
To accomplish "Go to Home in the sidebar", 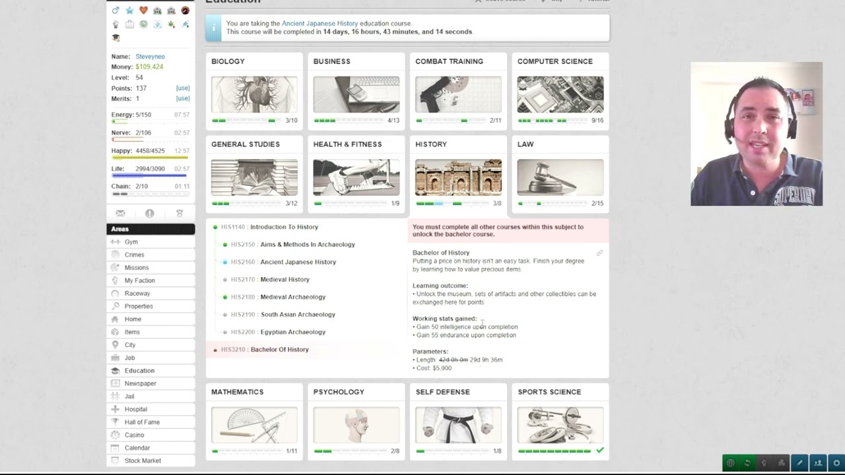I will click(x=151, y=319).
